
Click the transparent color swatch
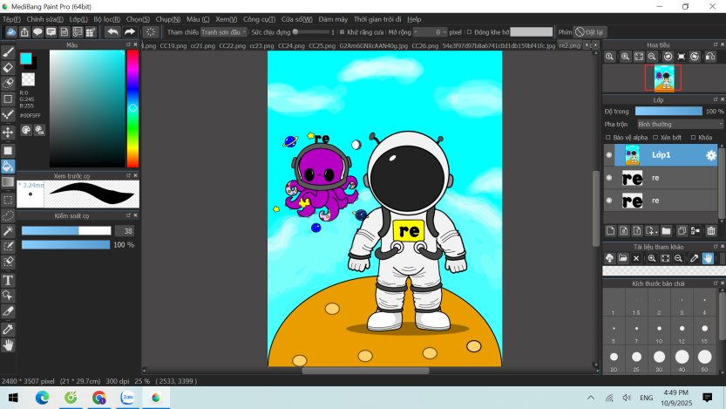point(28,79)
